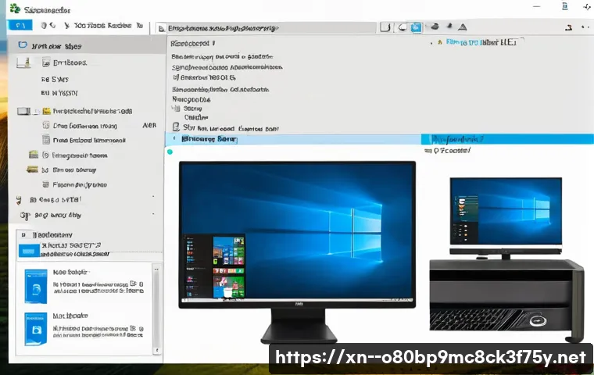Select the top highlighted sidebar item with blue icon
594x375 pixels.
point(24,46)
